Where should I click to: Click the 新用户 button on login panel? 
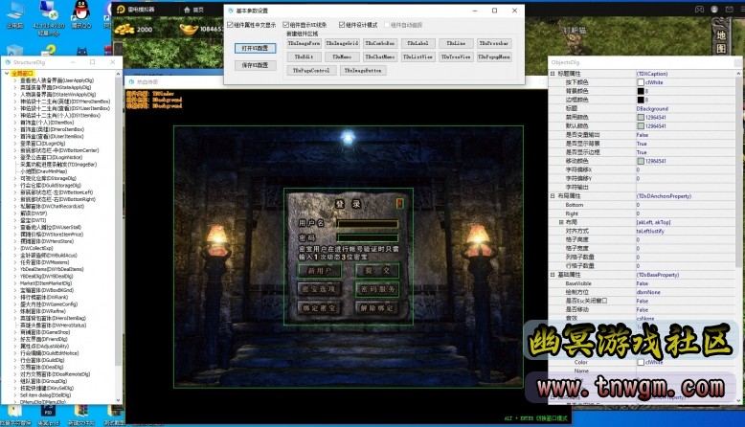319,271
